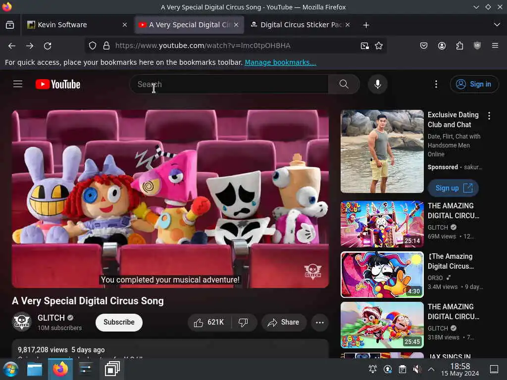This screenshot has width=507, height=380.
Task: Open the 25:14 Amazing Digital Circus thumbnail
Action: [x=382, y=224]
